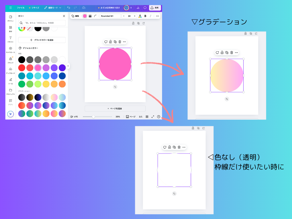This screenshot has width=292, height=219.
Task: Click the lock icon in the floating toolbar
Action: coord(110,41)
